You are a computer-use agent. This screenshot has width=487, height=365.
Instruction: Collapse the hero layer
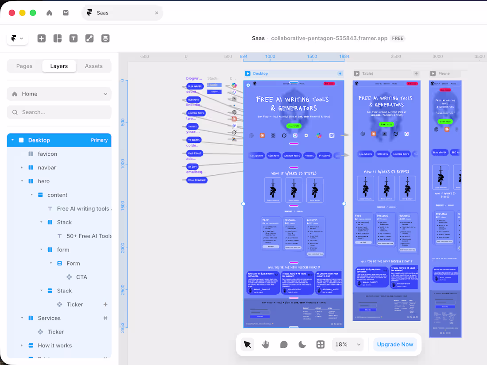click(x=22, y=181)
